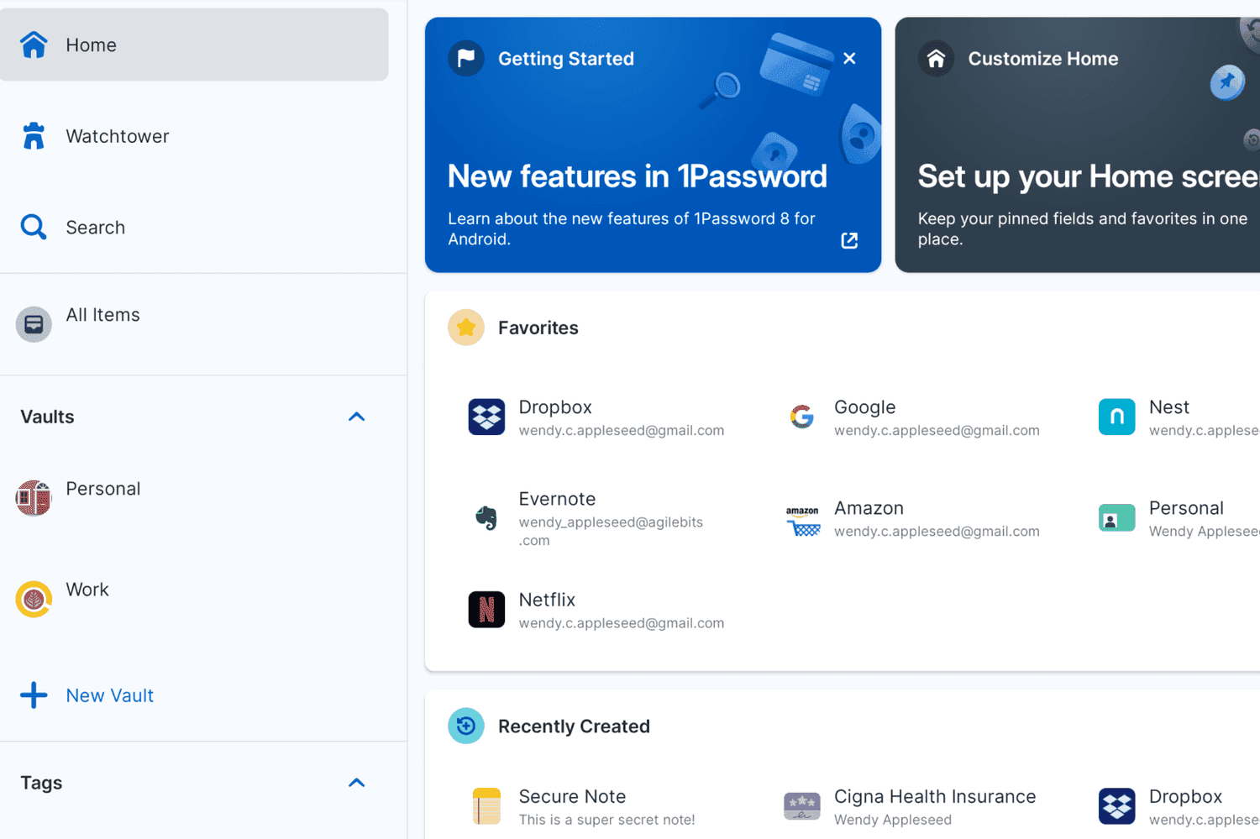Collapse the Vaults section chevron
This screenshot has width=1260, height=839.
click(357, 417)
